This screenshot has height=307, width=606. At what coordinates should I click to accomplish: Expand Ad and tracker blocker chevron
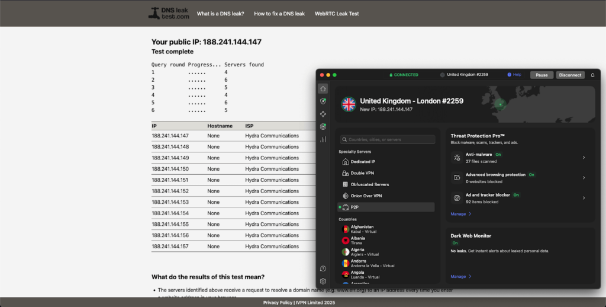coord(584,198)
